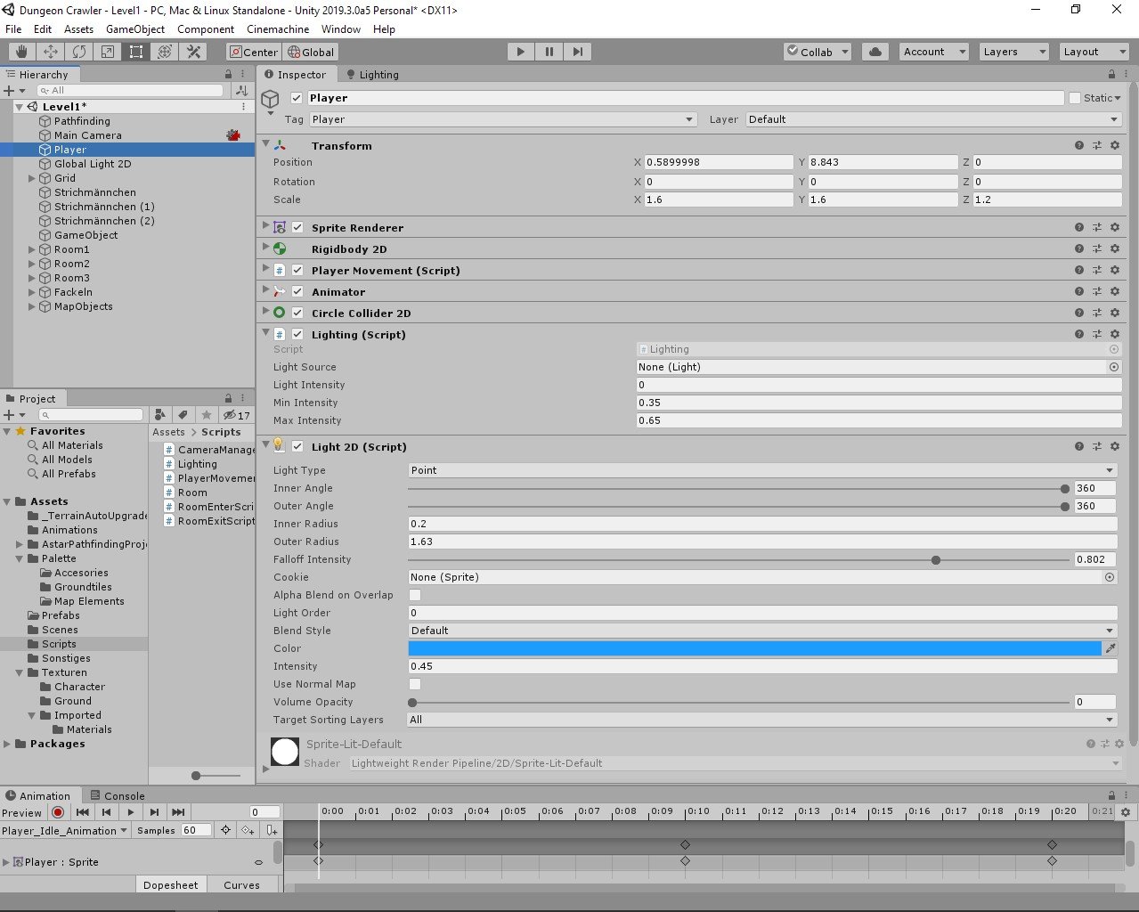The image size is (1139, 912).
Task: Activate the Rect transform tool
Action: click(136, 52)
